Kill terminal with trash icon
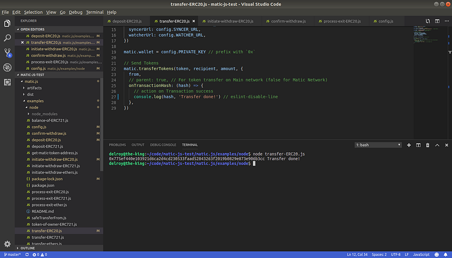The width and height of the screenshot is (452, 258). click(427, 145)
